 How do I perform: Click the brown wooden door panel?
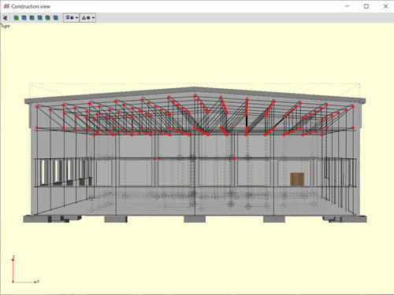tap(297, 179)
